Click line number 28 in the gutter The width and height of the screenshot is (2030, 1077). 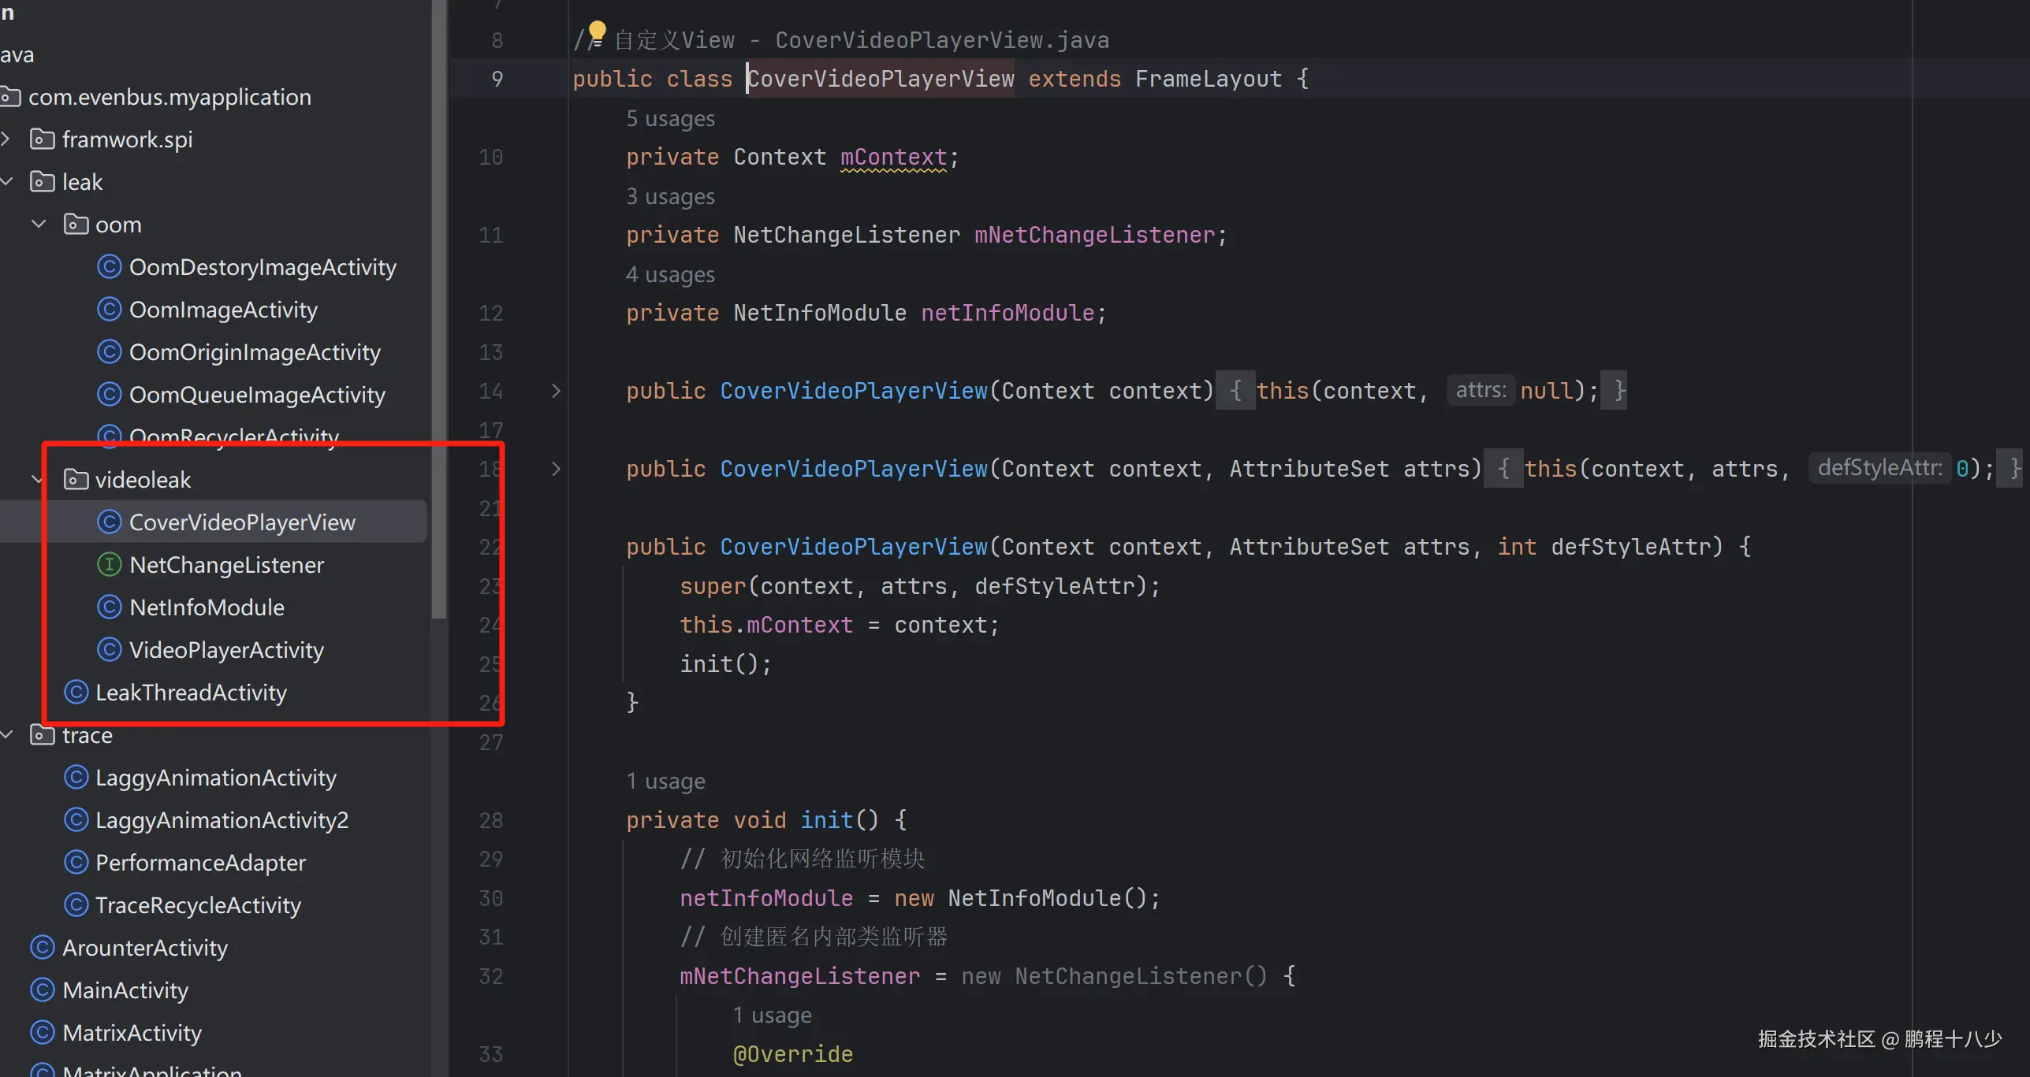coord(490,820)
